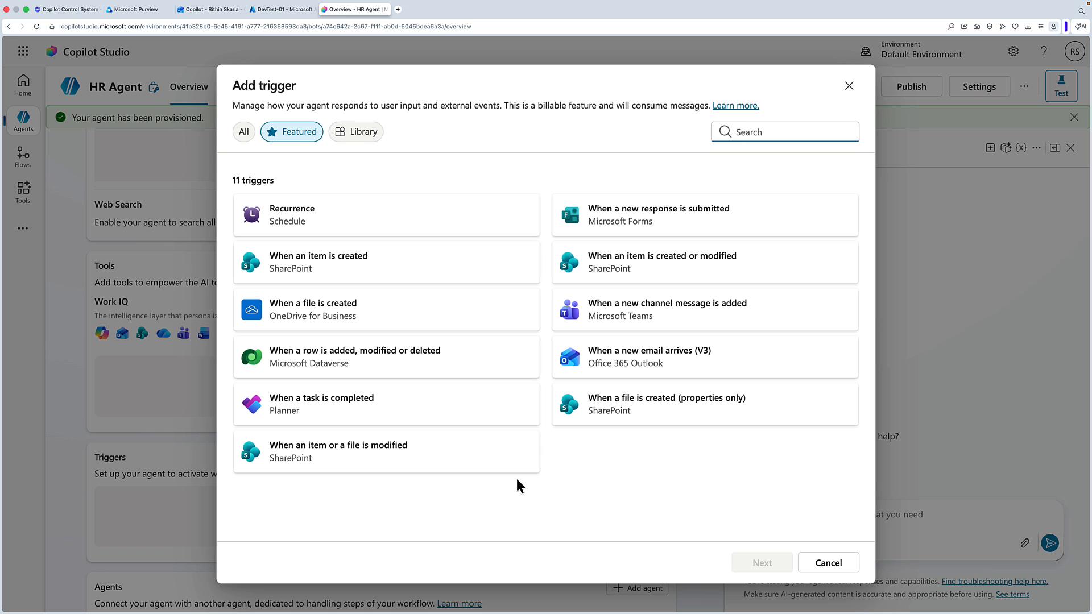Click the Add agent button
The image size is (1092, 614).
638,588
